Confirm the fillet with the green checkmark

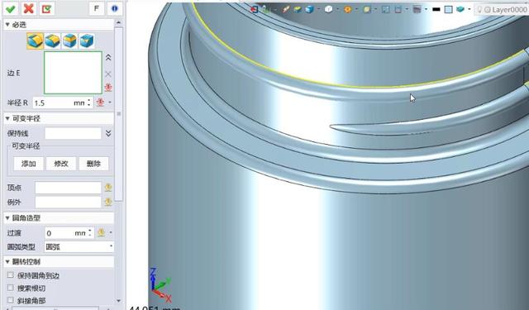(x=11, y=9)
